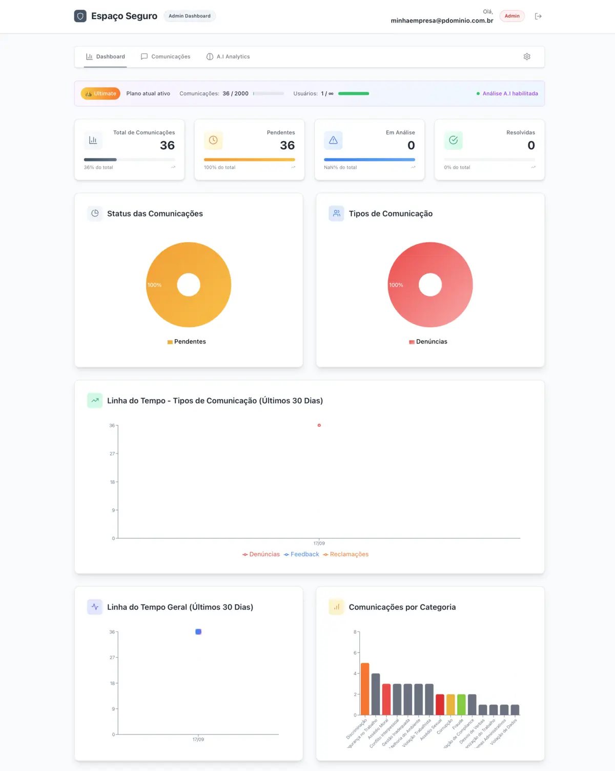Click the pulse icon beside Linha do Tempo Geral

(x=95, y=607)
